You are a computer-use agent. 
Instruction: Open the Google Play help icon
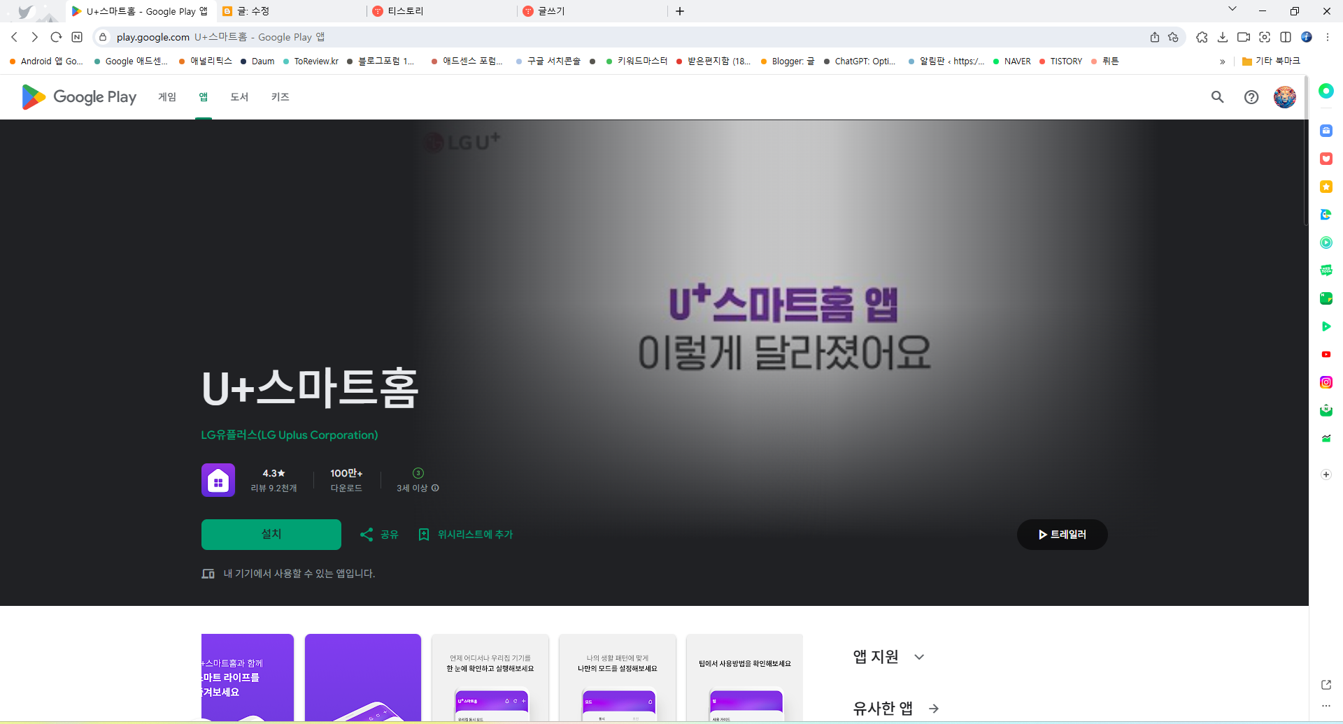tap(1251, 97)
